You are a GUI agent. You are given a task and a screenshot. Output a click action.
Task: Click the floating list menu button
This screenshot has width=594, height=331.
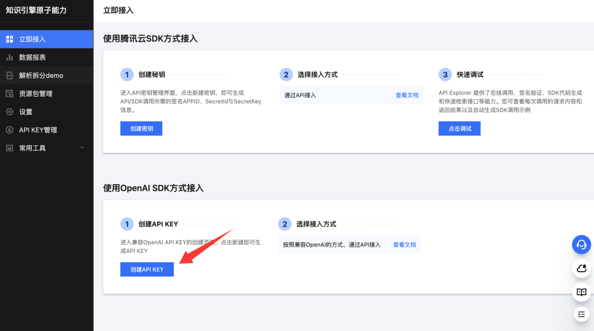(581, 315)
